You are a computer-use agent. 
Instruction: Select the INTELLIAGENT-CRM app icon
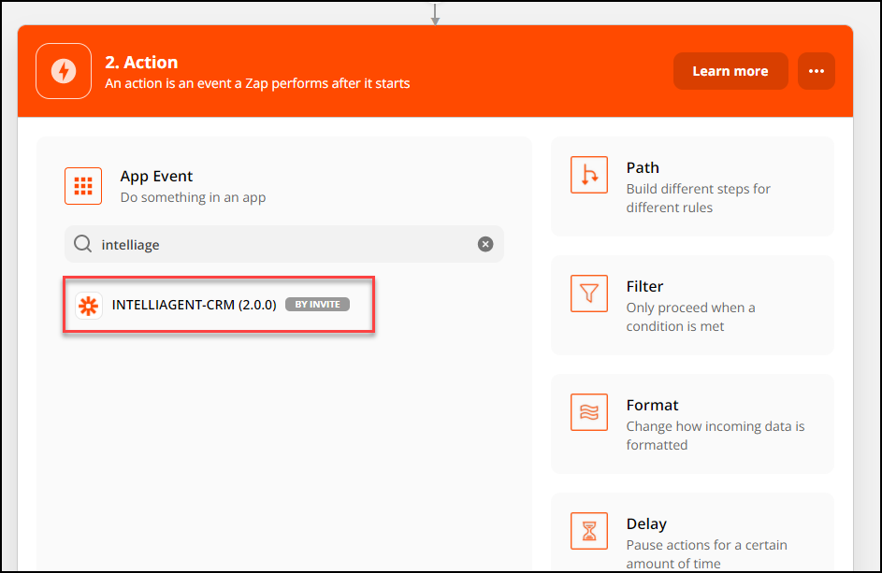(x=89, y=304)
